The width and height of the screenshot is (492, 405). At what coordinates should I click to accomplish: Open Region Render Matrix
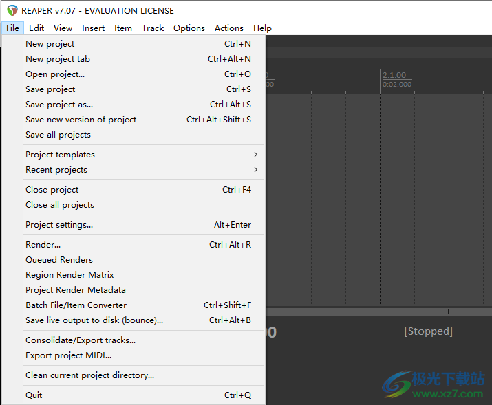(69, 275)
